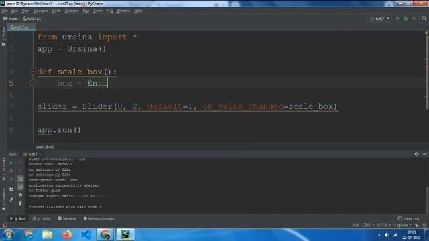Open the 4 spaces indent settings
Image resolution: width=429 pixels, height=241 pixels.
point(402,225)
